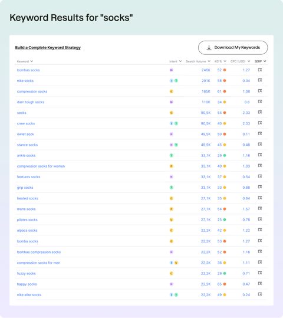Click navigational intent badge for happy socks
The width and height of the screenshot is (283, 318).
[x=172, y=284]
